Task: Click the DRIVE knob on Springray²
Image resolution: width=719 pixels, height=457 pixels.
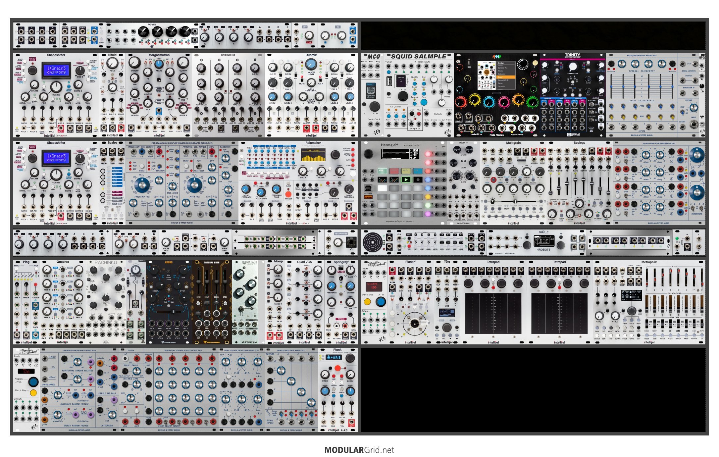Action: tap(332, 302)
